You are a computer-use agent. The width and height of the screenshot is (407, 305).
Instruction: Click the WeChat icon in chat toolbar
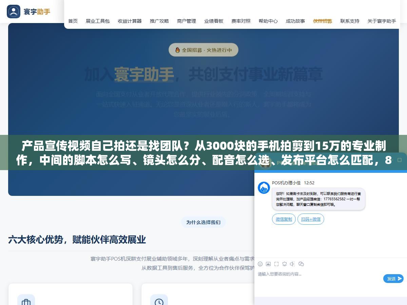(x=301, y=264)
